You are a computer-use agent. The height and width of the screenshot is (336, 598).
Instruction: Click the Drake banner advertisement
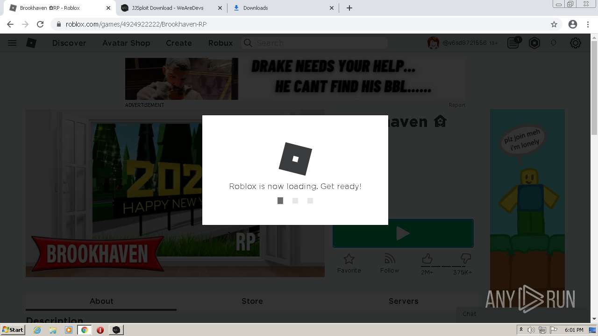(295, 79)
